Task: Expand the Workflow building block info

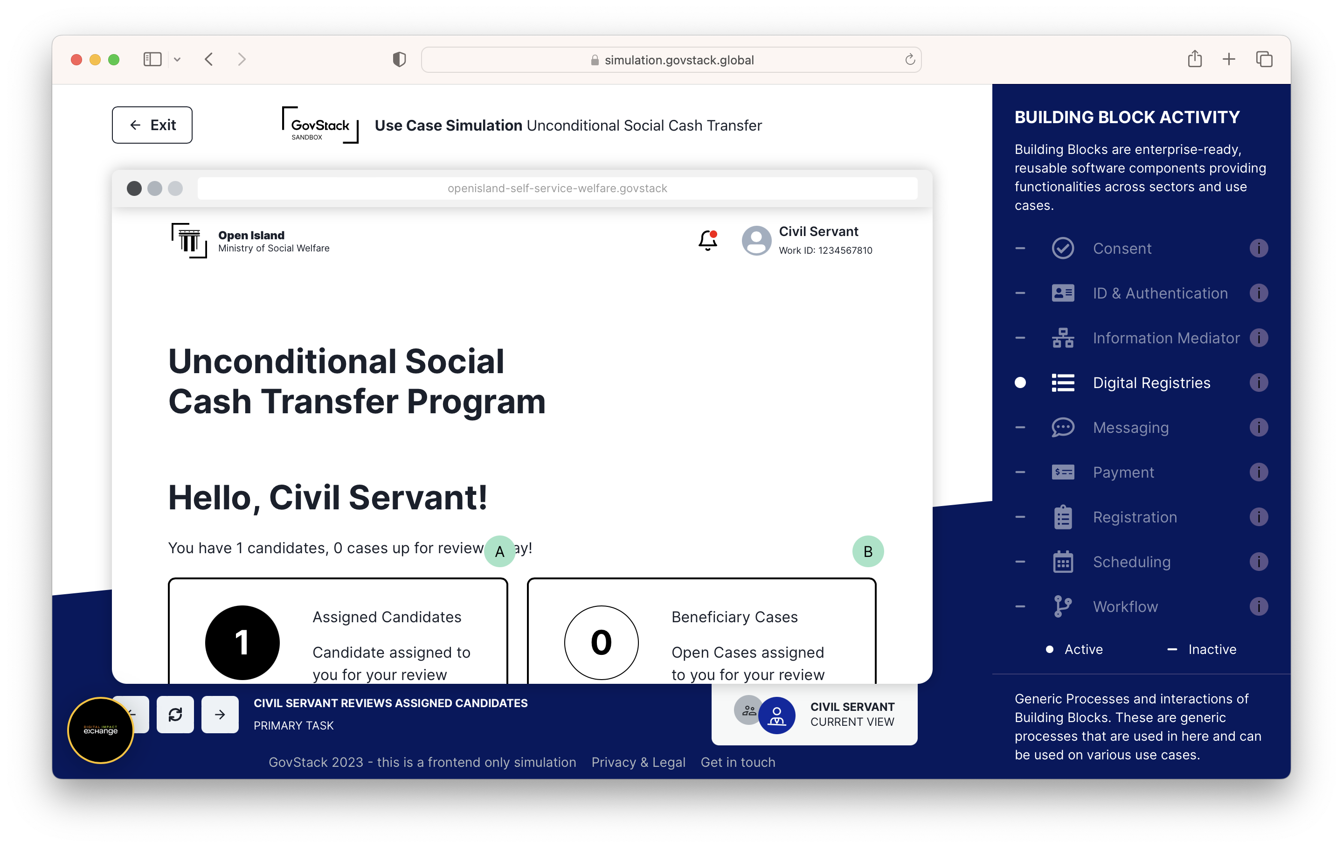Action: pyautogui.click(x=1261, y=607)
